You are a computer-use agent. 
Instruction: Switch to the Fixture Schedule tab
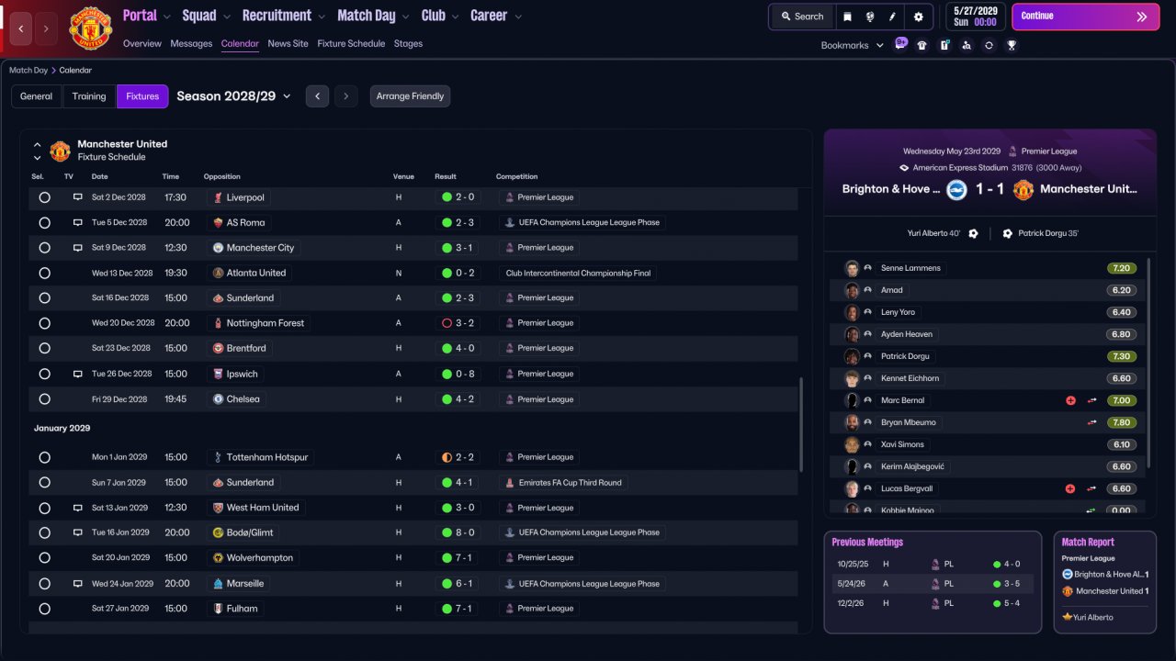pos(351,43)
